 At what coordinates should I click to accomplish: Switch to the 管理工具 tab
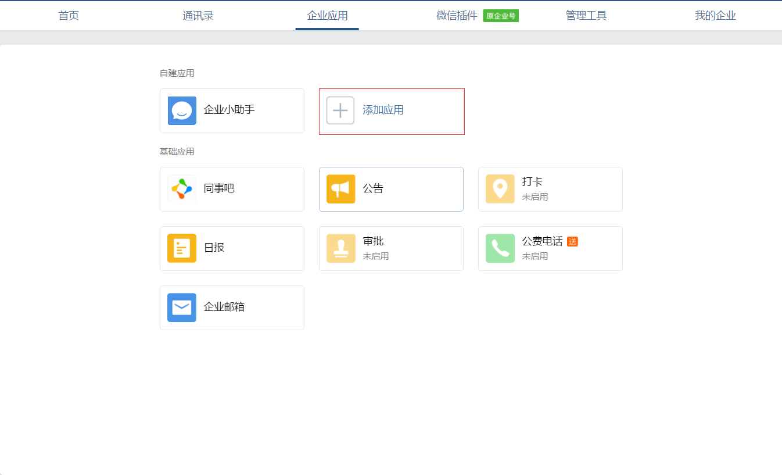coord(586,16)
